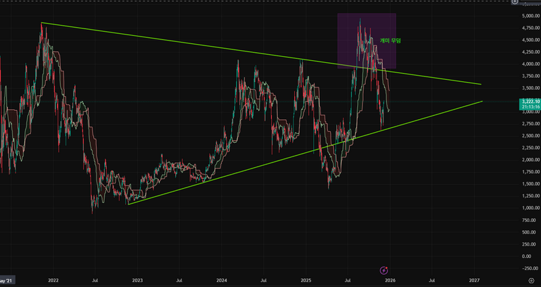Click the 2022 label on time axis
This screenshot has width=541, height=287.
tap(53, 280)
